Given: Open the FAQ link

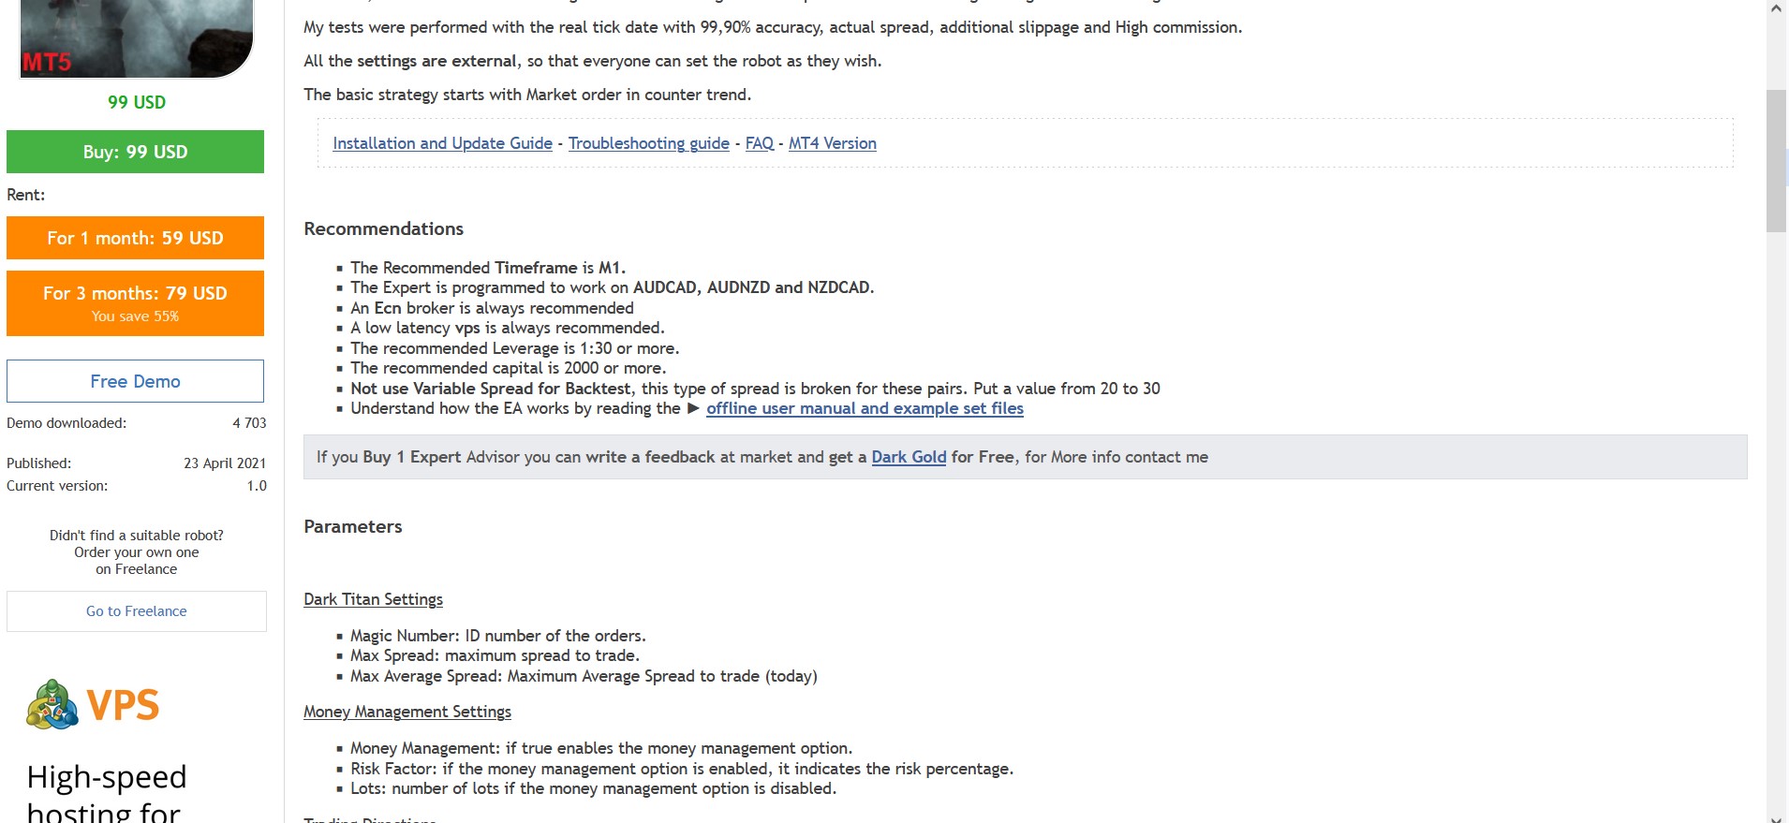Looking at the screenshot, I should pyautogui.click(x=759, y=143).
